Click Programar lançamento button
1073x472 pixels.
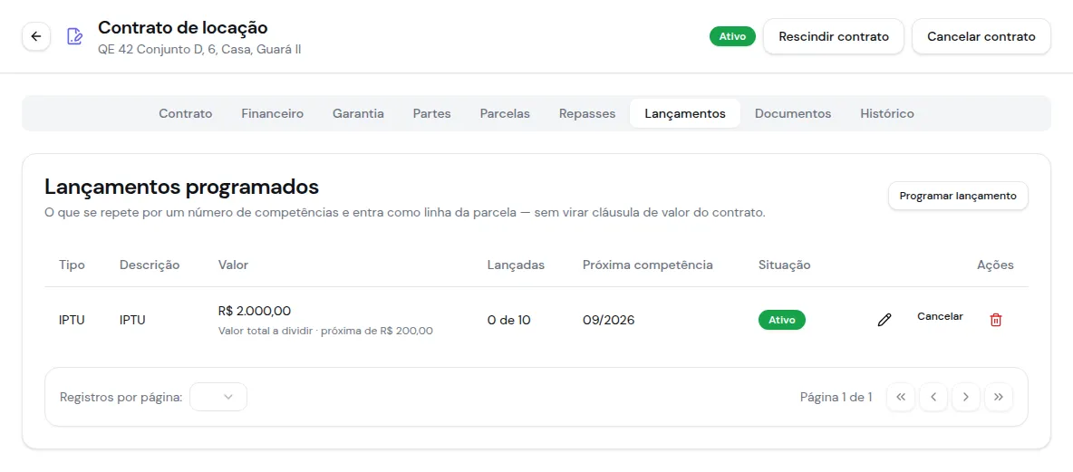click(958, 196)
